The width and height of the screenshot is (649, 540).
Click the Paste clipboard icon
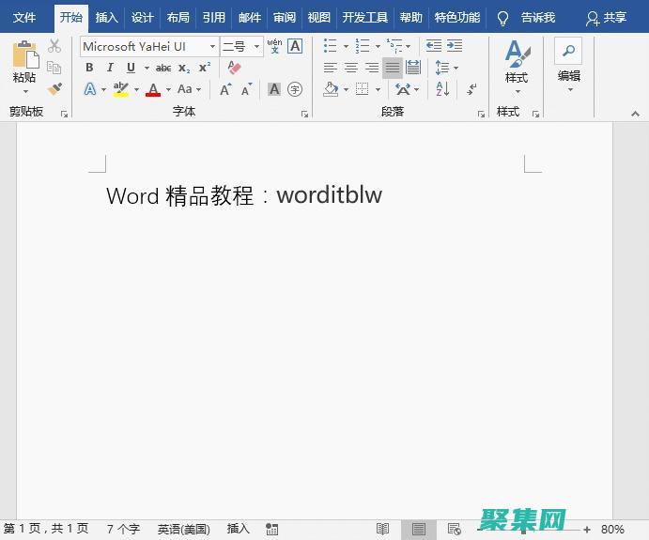[25, 54]
